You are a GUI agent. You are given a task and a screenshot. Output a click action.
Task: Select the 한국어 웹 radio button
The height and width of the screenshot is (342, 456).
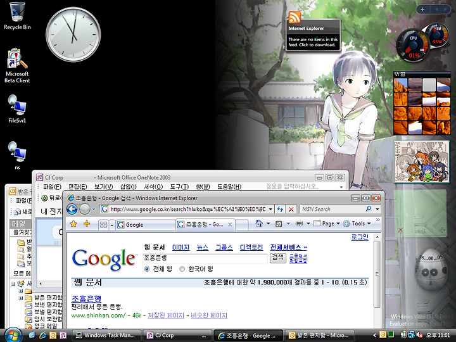[182, 269]
